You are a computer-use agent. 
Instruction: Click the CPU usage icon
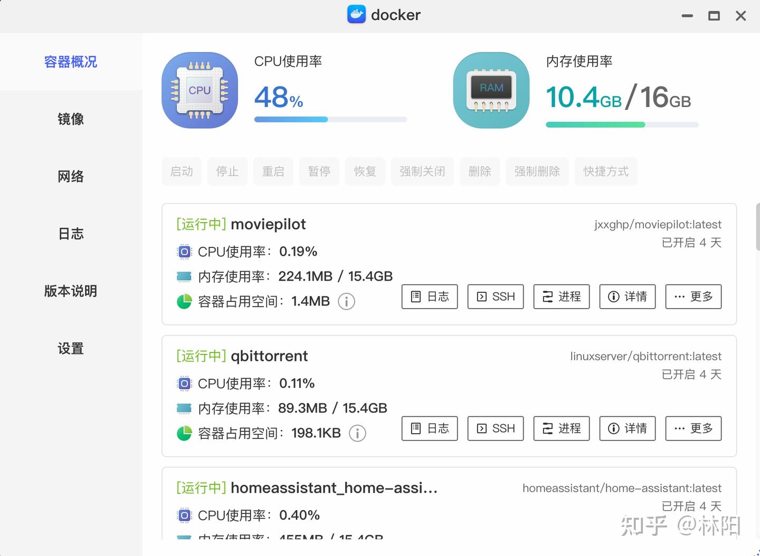(199, 90)
